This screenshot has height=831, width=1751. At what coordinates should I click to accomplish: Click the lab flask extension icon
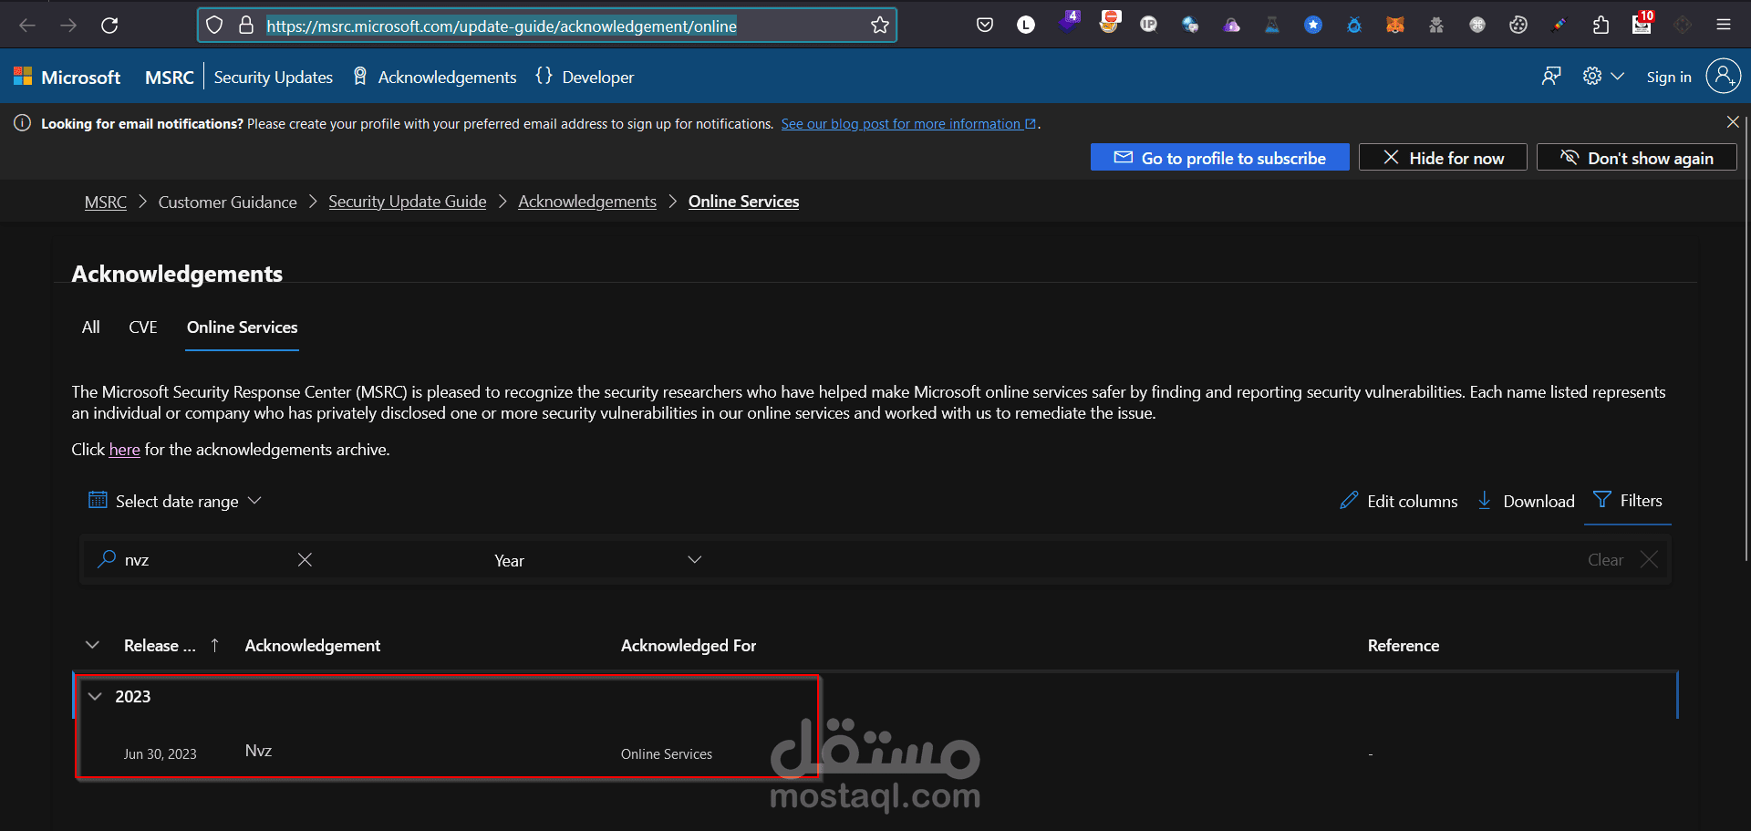(x=1272, y=26)
